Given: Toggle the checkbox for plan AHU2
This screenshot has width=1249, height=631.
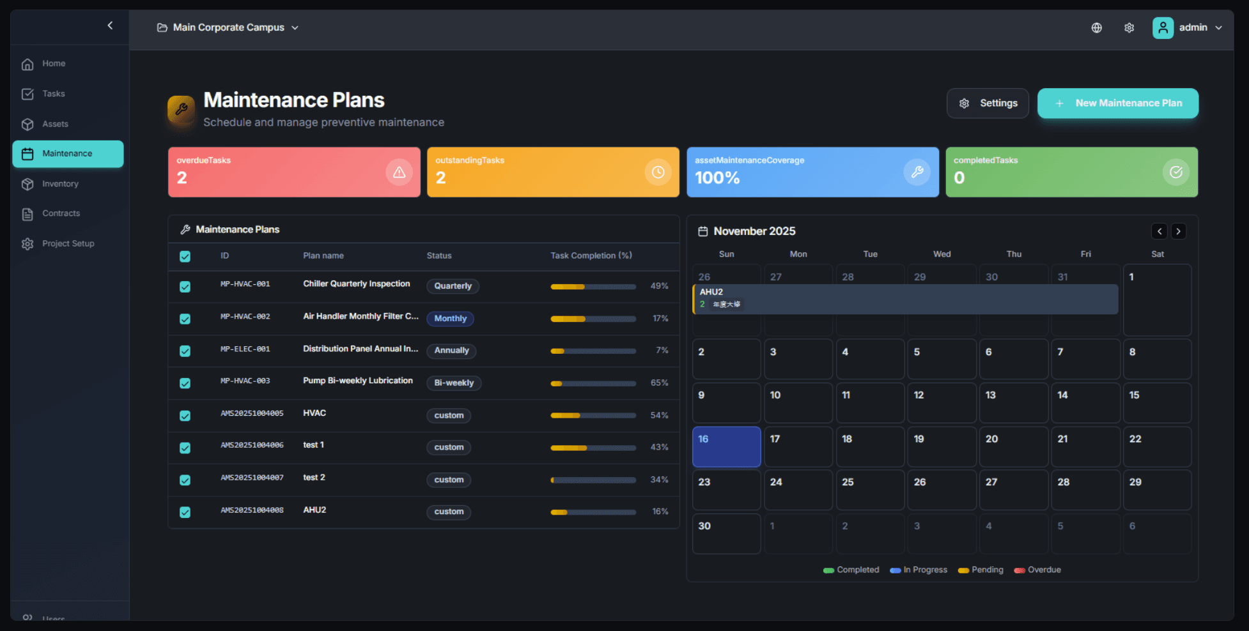Looking at the screenshot, I should (x=185, y=512).
